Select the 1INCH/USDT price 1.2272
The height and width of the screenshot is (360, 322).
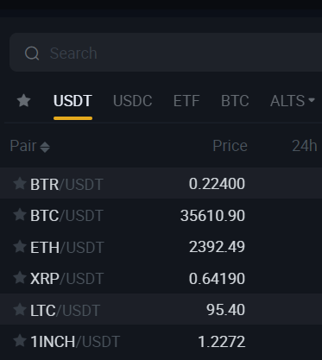click(x=222, y=342)
